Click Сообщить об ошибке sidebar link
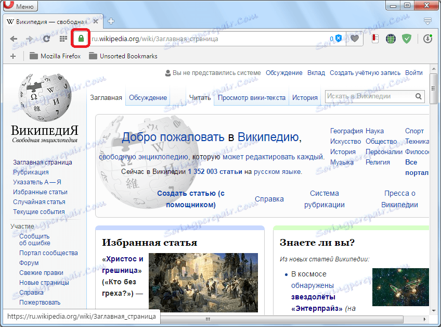This screenshot has height=327, width=441. click(x=35, y=240)
